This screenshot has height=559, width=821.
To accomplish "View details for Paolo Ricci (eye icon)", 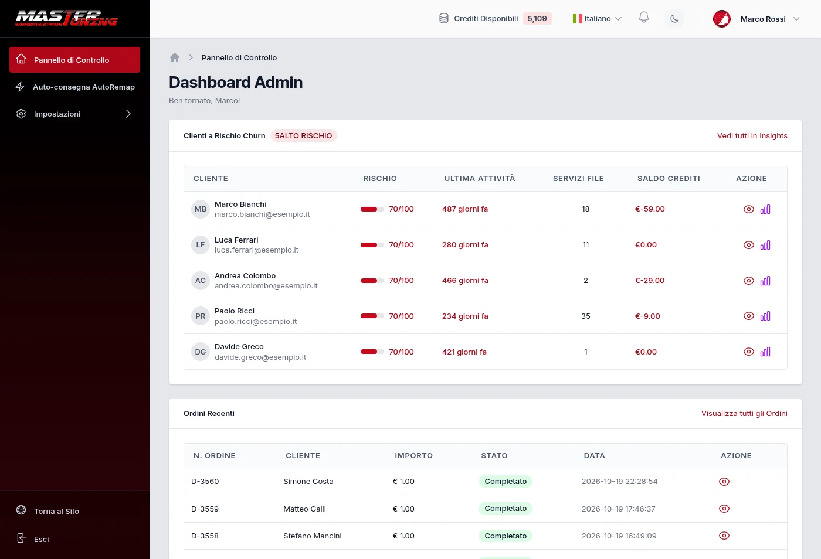I will 749,316.
